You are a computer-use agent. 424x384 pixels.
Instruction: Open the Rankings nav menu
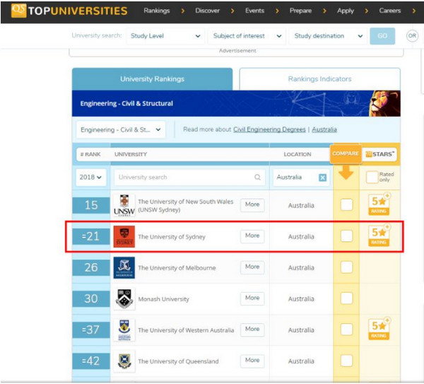pyautogui.click(x=157, y=11)
